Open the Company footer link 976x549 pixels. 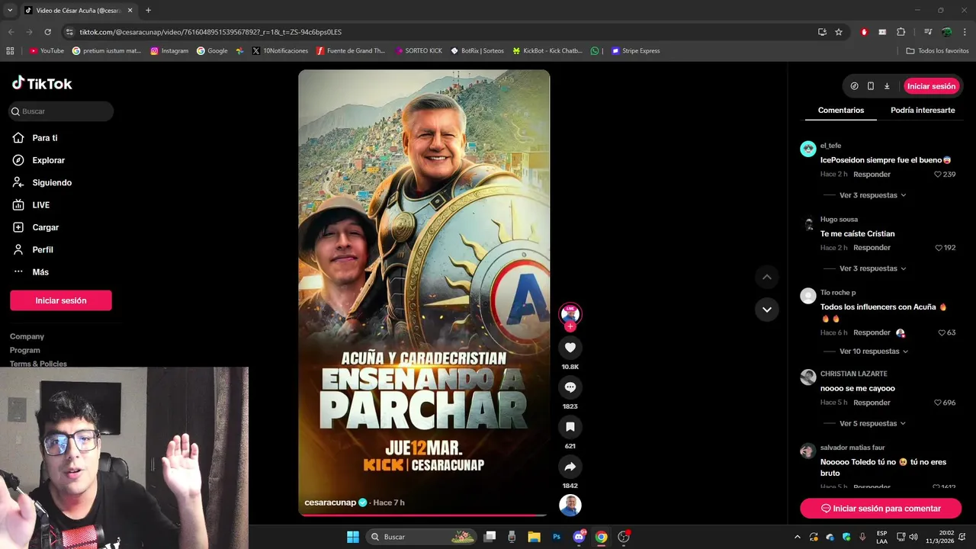[x=27, y=336]
